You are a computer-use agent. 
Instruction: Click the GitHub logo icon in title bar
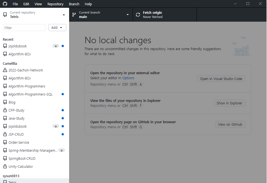(x=5, y=4)
